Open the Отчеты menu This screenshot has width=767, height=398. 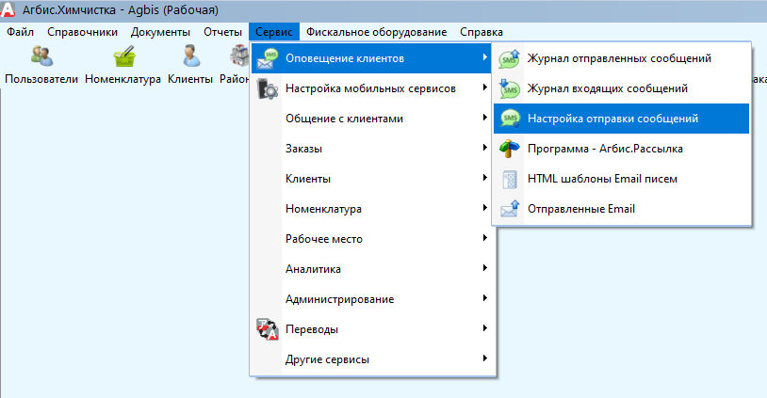point(222,32)
